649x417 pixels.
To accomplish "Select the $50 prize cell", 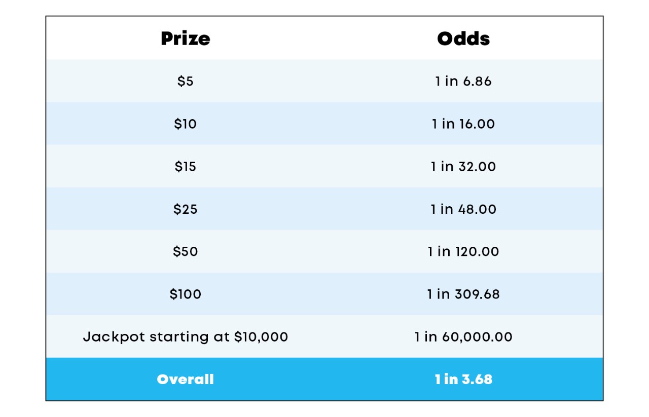I will pyautogui.click(x=185, y=251).
